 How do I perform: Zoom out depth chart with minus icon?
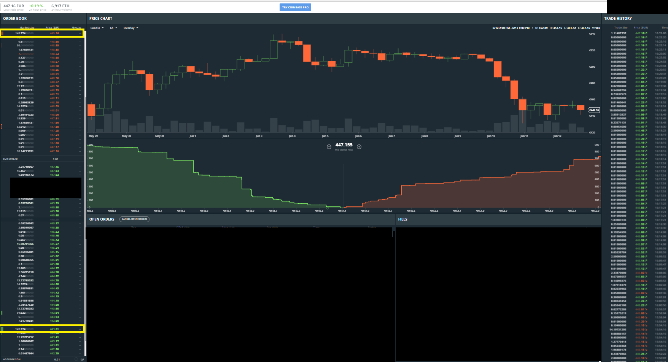(x=329, y=147)
